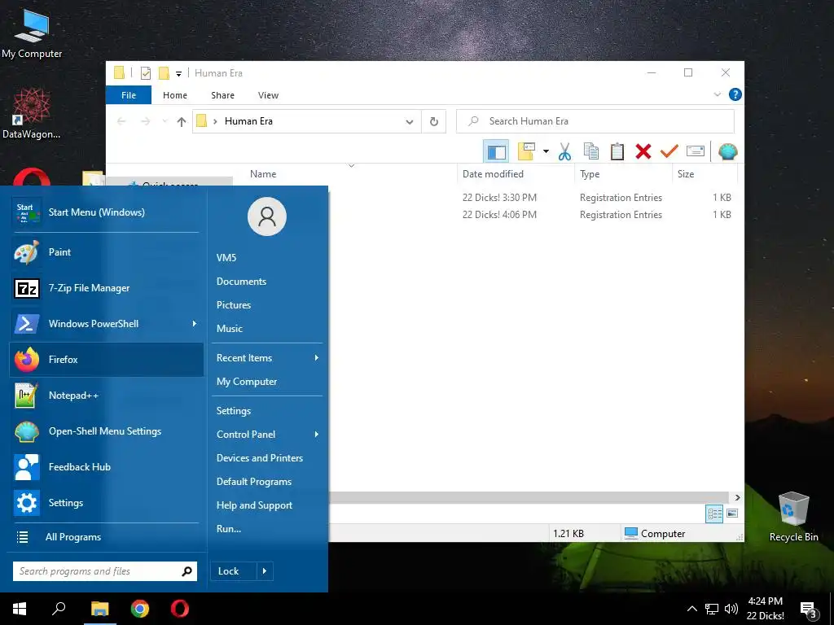Open My Computer from start menu

(266, 382)
